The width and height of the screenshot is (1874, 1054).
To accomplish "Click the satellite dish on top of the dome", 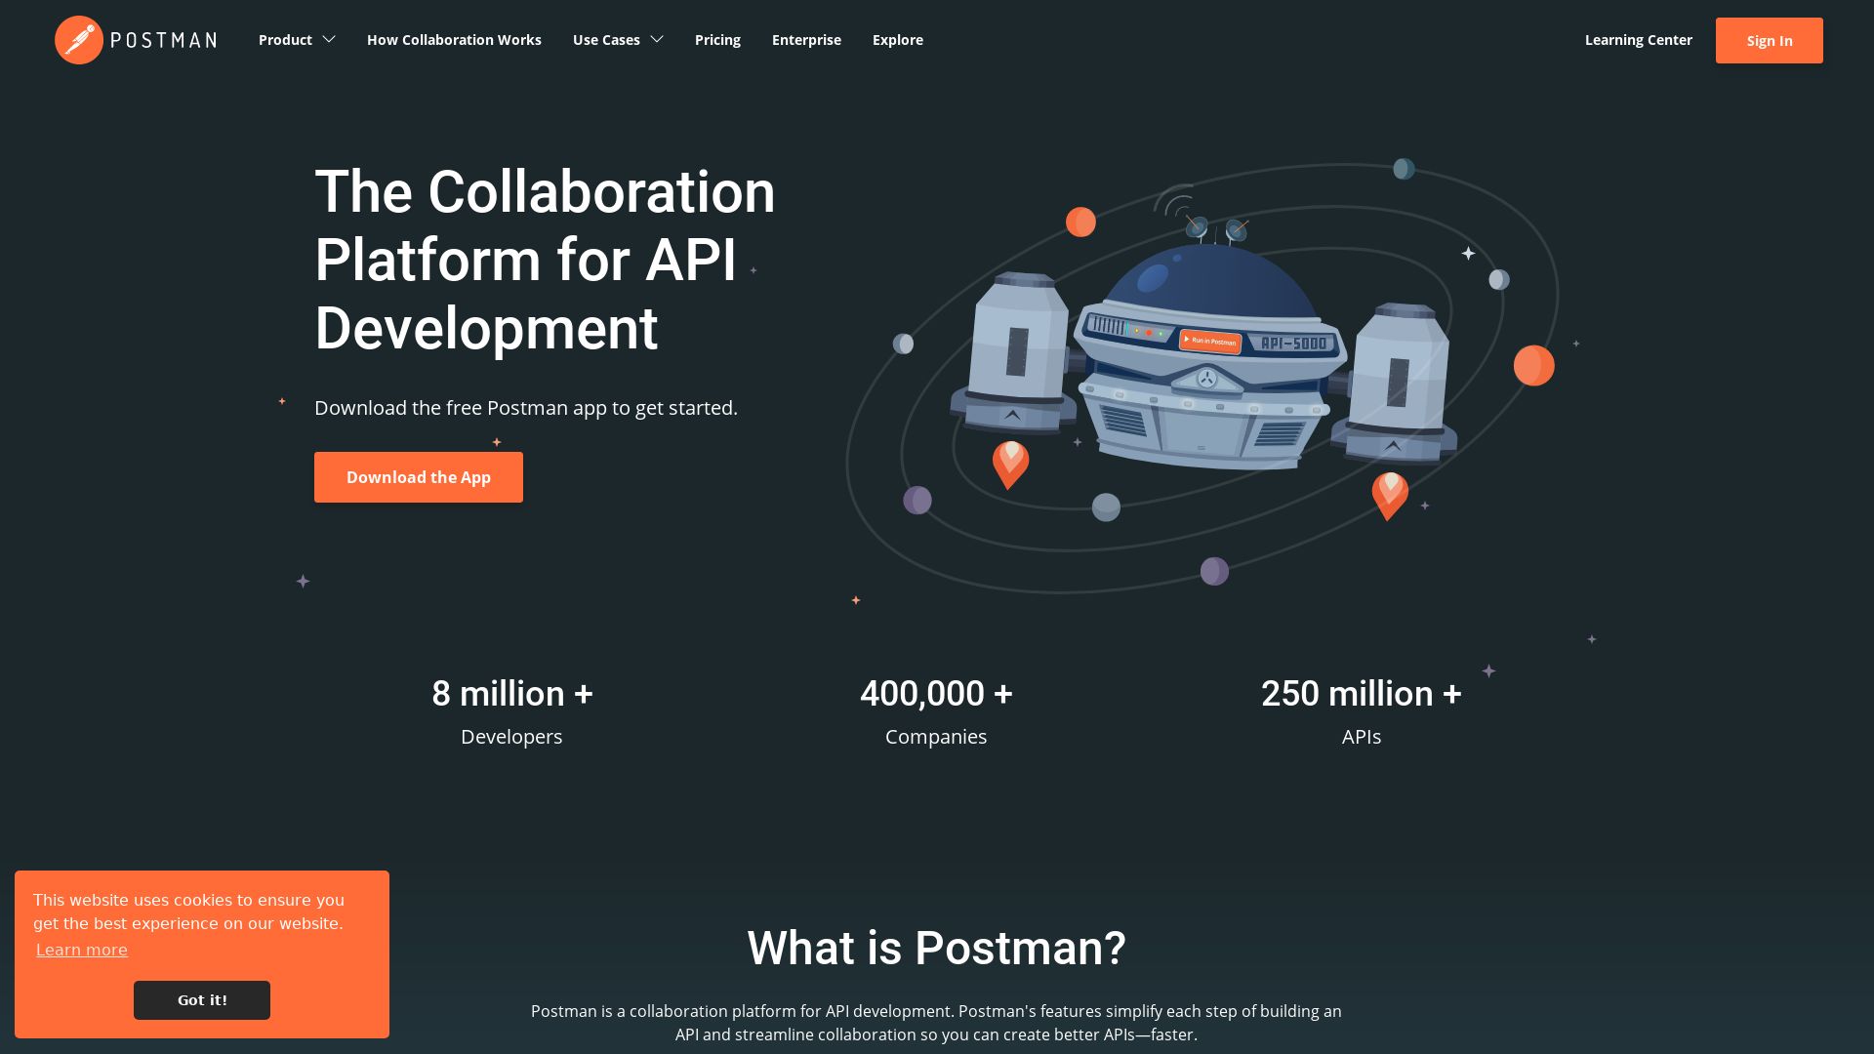I will click(1198, 226).
